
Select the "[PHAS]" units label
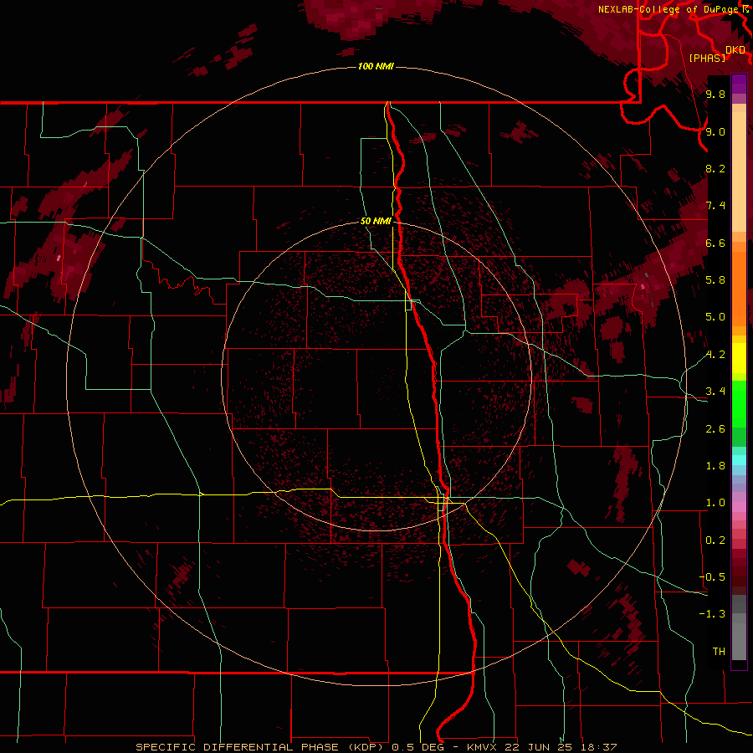[707, 59]
